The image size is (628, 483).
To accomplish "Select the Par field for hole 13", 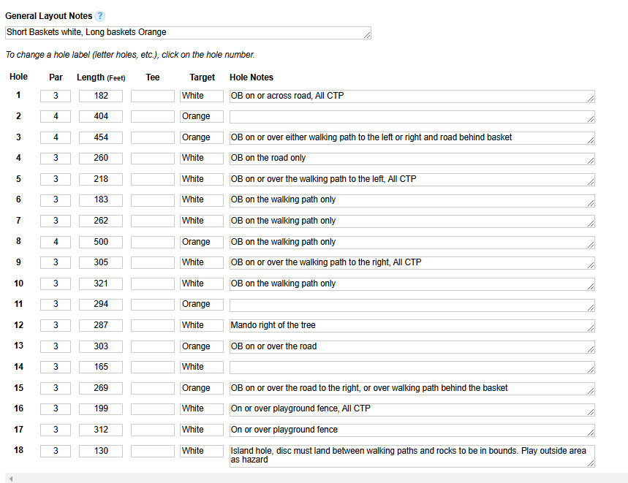I will [56, 346].
